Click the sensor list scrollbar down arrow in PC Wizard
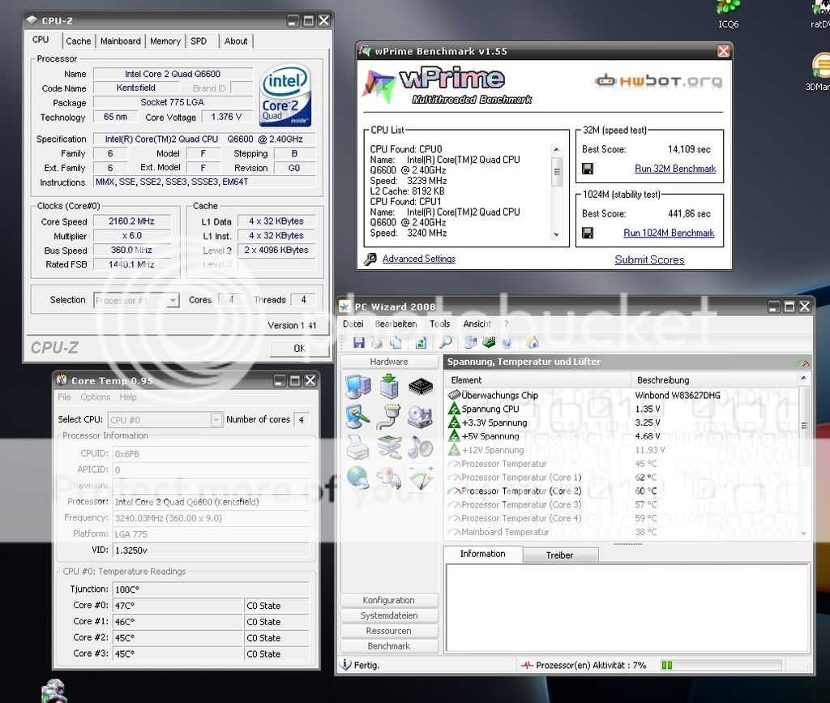Image resolution: width=830 pixels, height=703 pixels. pos(803,534)
